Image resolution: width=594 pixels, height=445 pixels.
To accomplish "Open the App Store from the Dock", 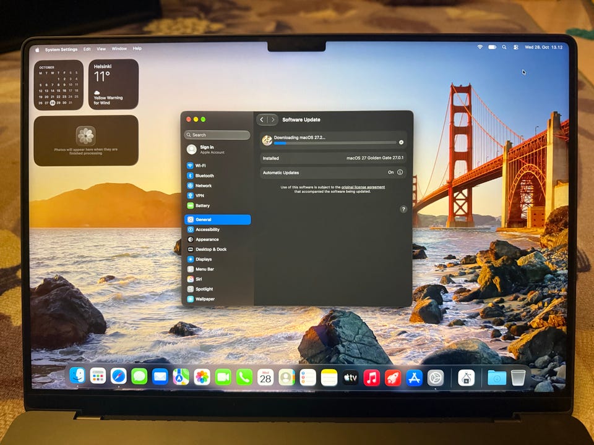I will (x=414, y=378).
